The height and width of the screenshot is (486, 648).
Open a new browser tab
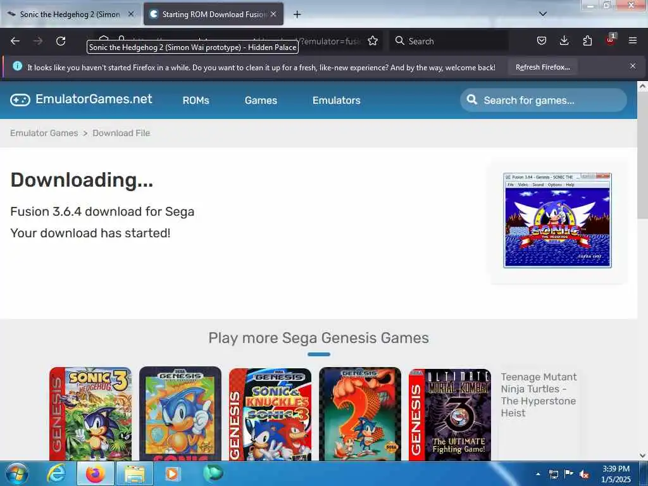297,15
